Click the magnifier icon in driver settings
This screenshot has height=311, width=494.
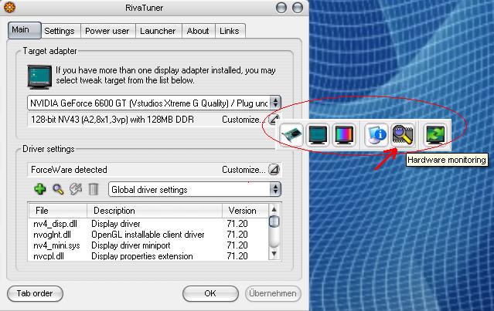(58, 189)
